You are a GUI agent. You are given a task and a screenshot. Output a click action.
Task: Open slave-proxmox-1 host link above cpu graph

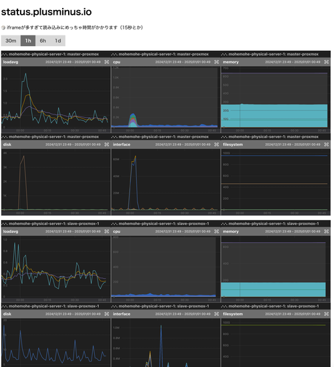[164, 224]
